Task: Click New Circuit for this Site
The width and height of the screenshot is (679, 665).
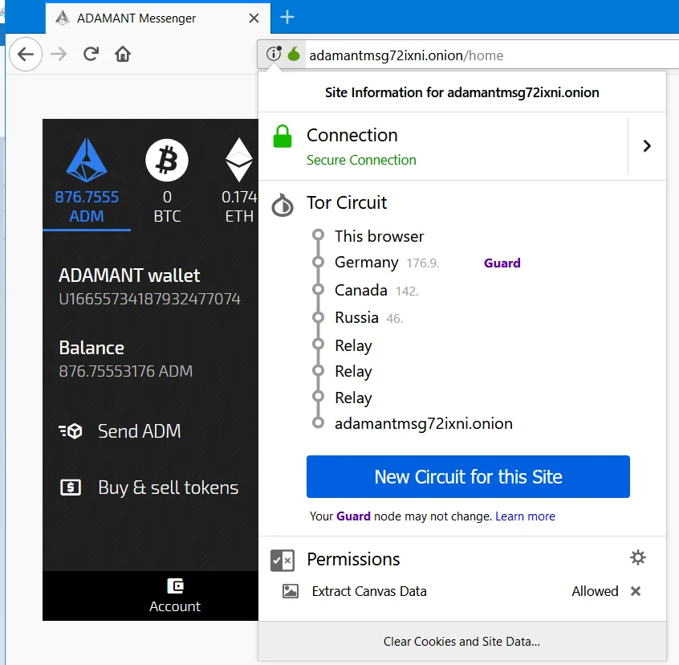Action: click(468, 476)
